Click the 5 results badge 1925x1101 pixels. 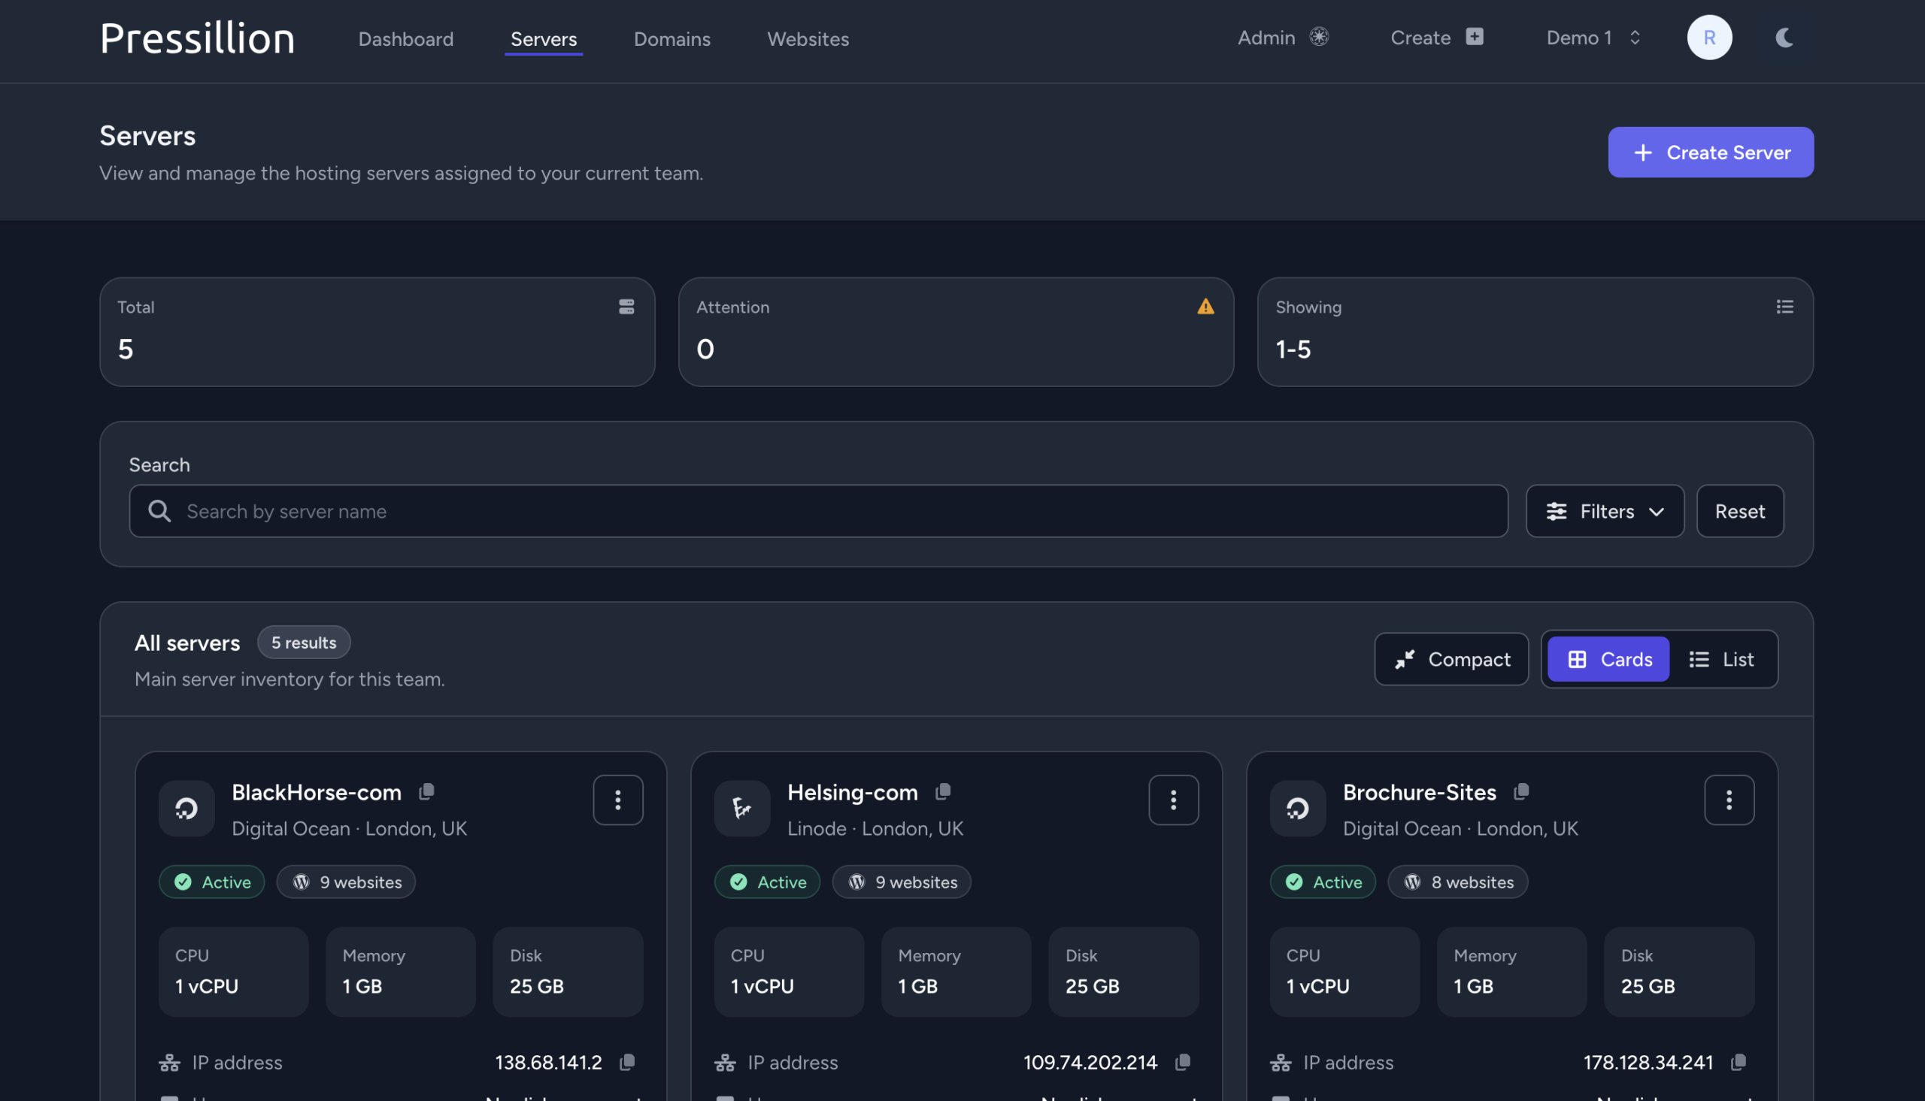[x=303, y=643]
